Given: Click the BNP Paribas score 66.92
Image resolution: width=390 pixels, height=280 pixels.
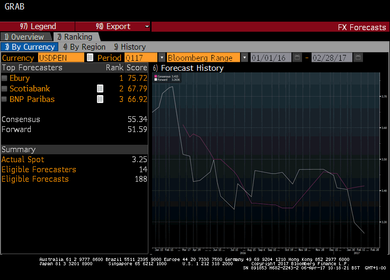Looking at the screenshot, I should coord(137,99).
